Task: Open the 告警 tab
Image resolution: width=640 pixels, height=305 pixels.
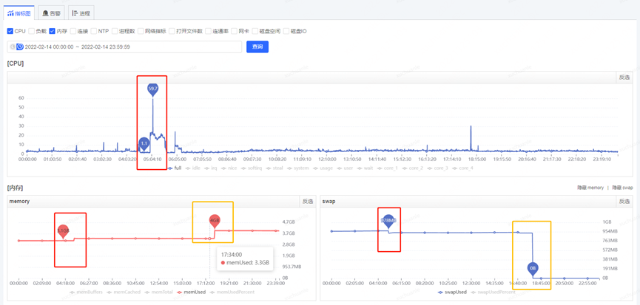Action: [51, 13]
